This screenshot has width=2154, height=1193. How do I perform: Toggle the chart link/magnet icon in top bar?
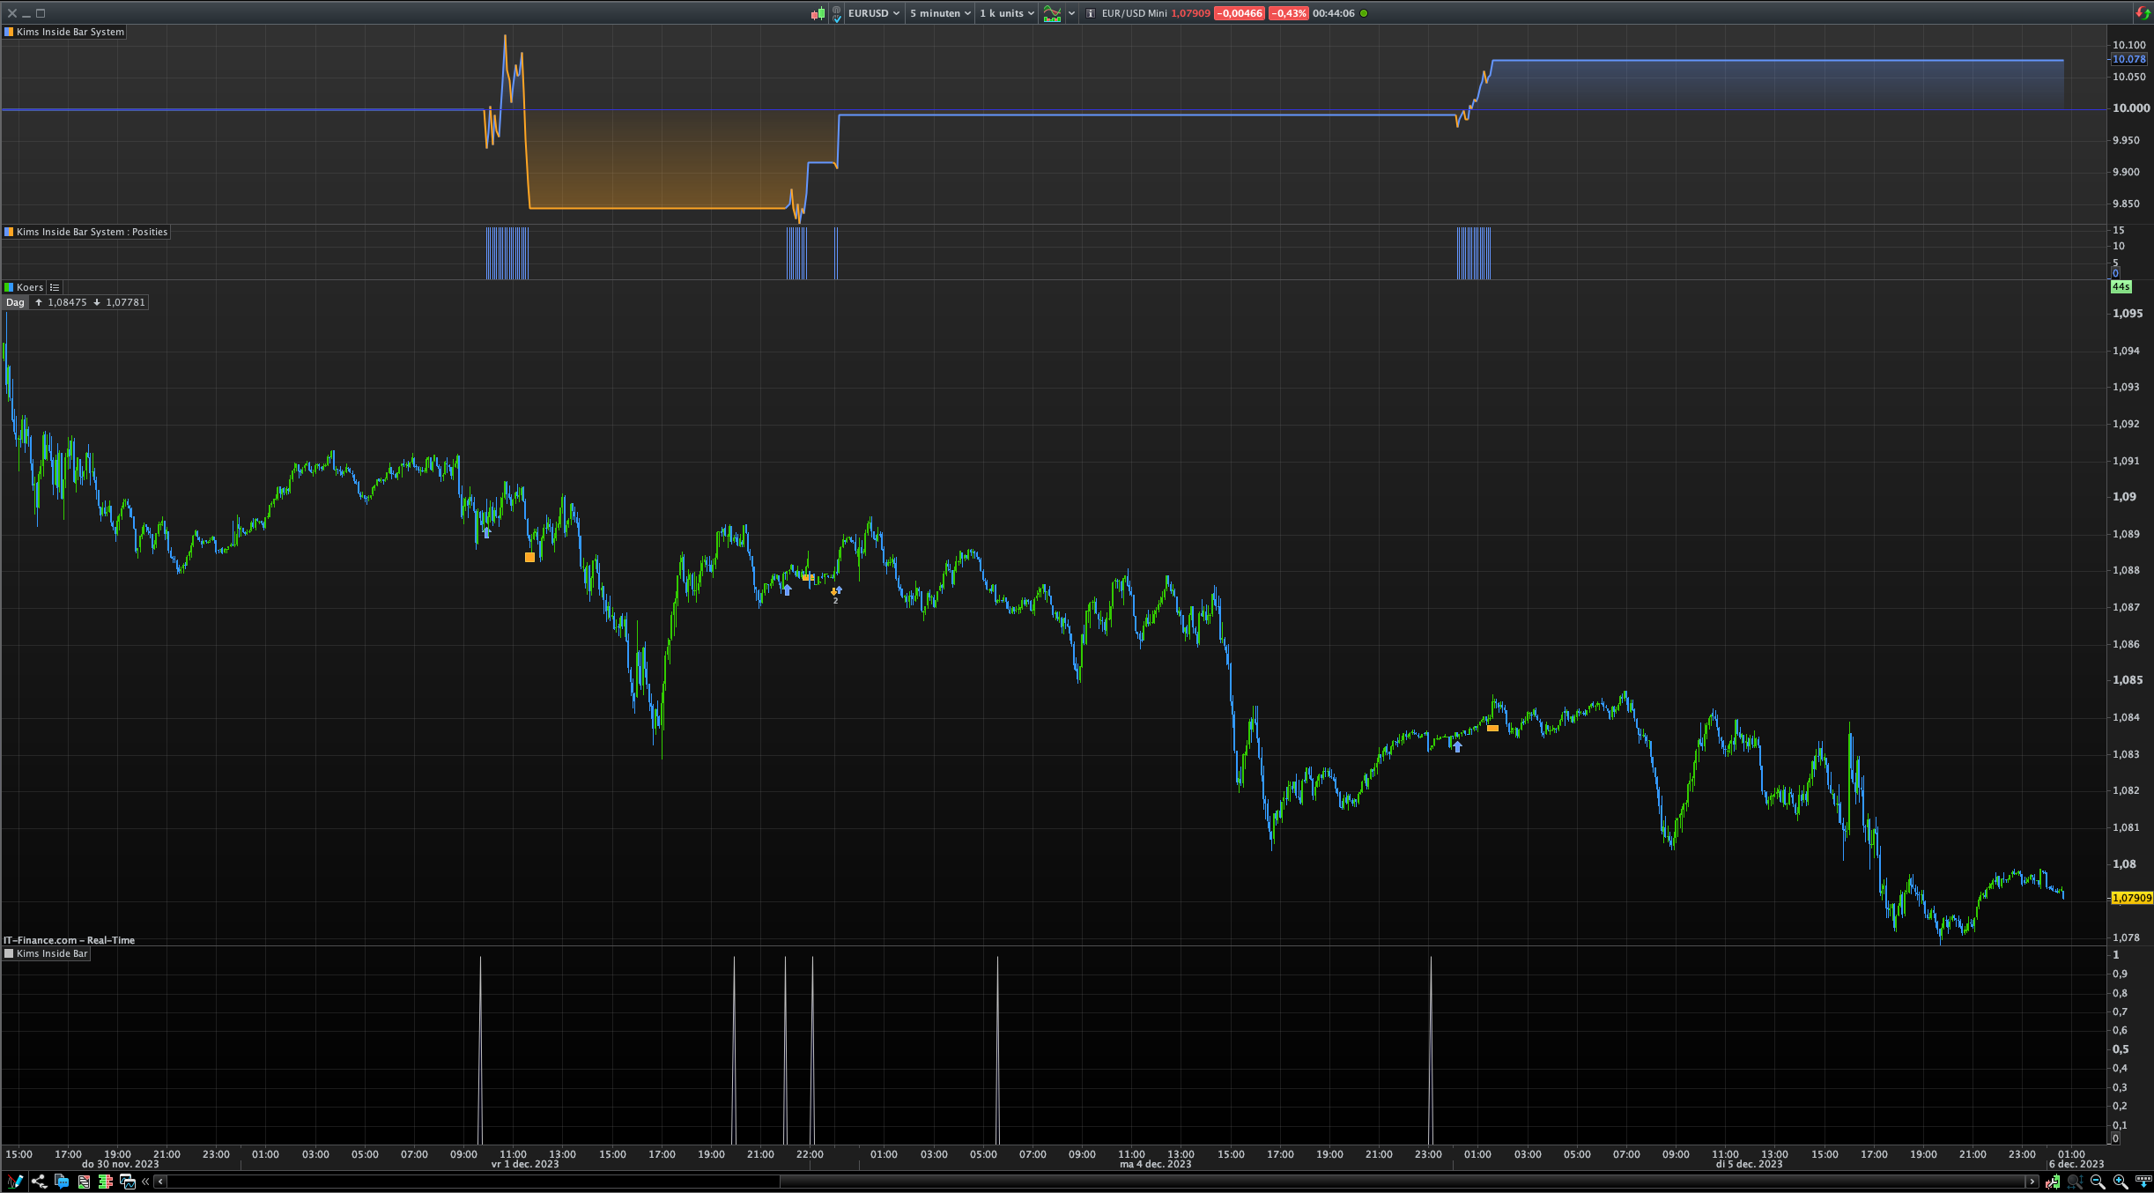[837, 13]
